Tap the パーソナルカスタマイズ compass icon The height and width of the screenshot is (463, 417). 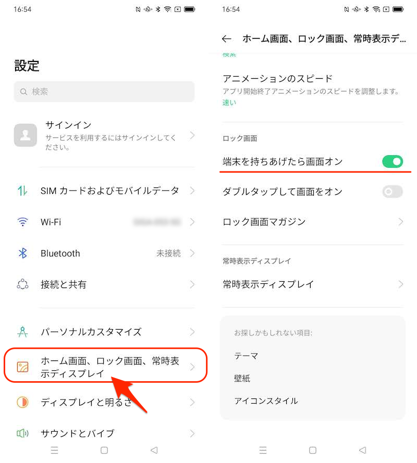[22, 332]
